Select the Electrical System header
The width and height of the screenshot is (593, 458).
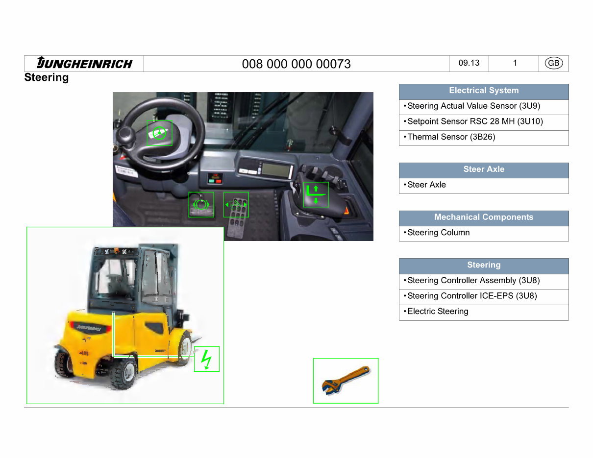(484, 91)
